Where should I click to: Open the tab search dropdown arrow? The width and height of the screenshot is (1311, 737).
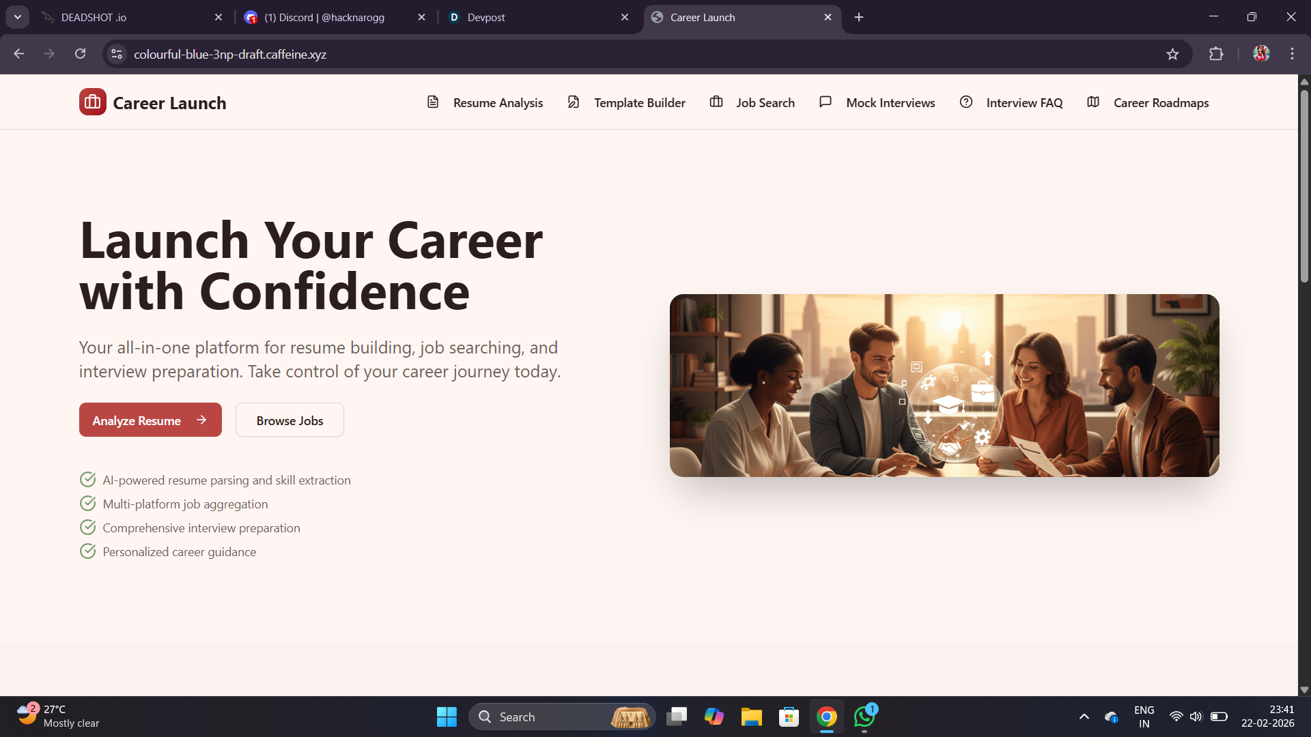18,17
